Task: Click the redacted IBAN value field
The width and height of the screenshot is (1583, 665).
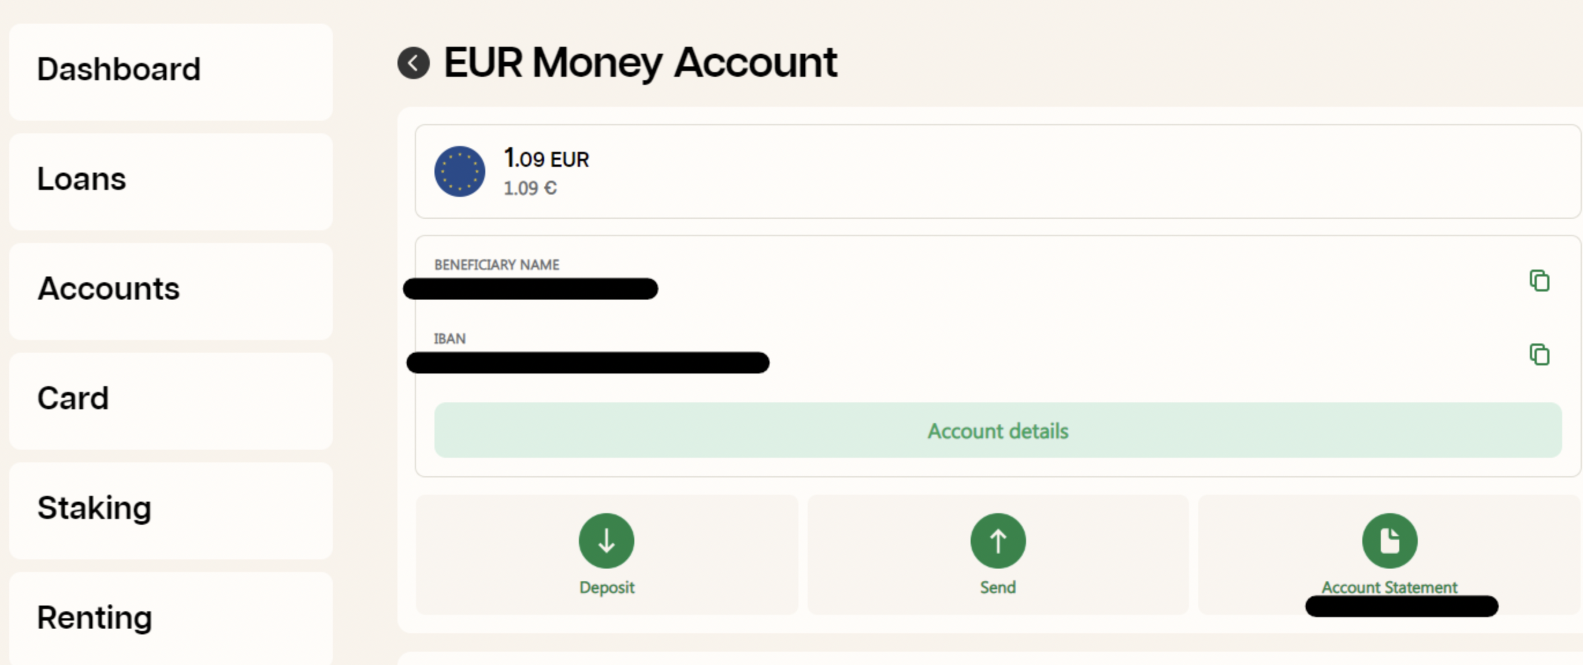Action: [x=588, y=363]
